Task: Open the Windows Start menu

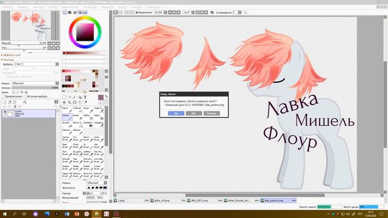Action: click(x=4, y=214)
